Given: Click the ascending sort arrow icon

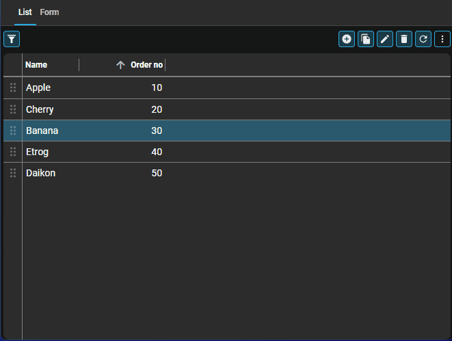Looking at the screenshot, I should pos(120,65).
